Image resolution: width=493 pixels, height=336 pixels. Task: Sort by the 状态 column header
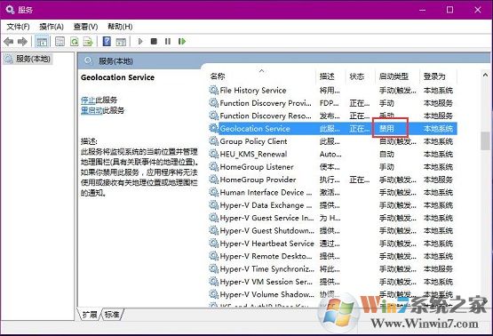[361, 76]
